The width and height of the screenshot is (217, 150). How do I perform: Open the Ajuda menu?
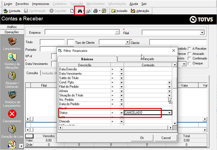[134, 4]
